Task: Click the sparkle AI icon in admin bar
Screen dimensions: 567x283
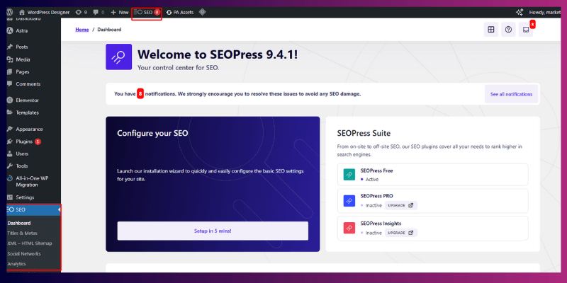Action: [x=520, y=12]
